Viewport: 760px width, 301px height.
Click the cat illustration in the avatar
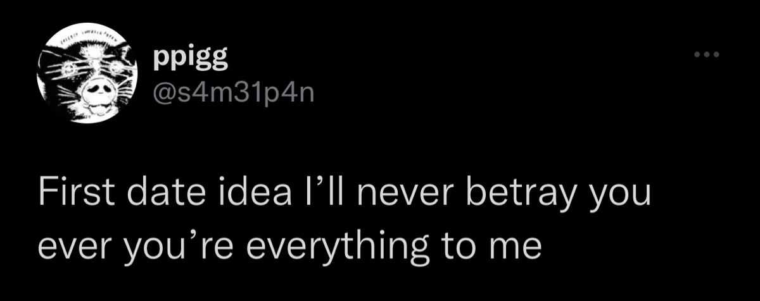point(87,75)
